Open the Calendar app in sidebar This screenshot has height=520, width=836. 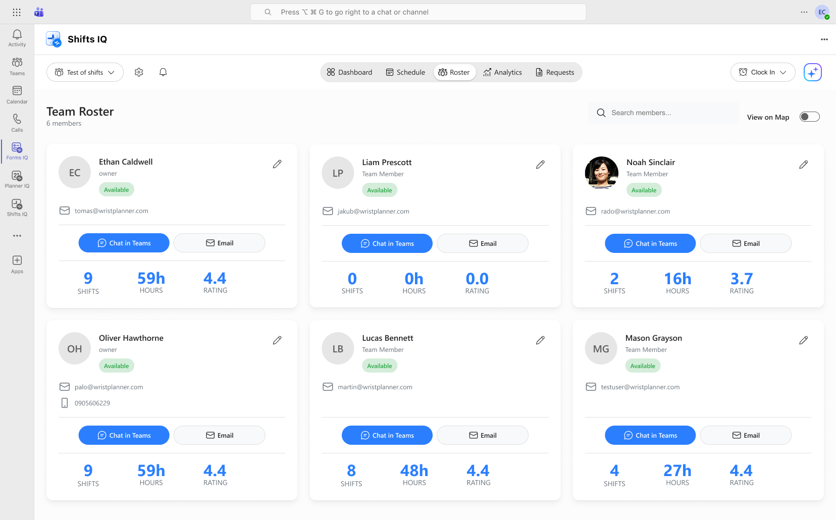point(17,94)
